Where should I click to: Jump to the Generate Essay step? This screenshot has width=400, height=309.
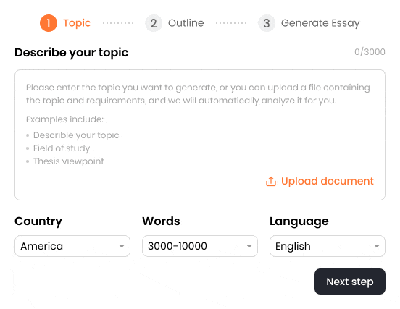pos(320,23)
